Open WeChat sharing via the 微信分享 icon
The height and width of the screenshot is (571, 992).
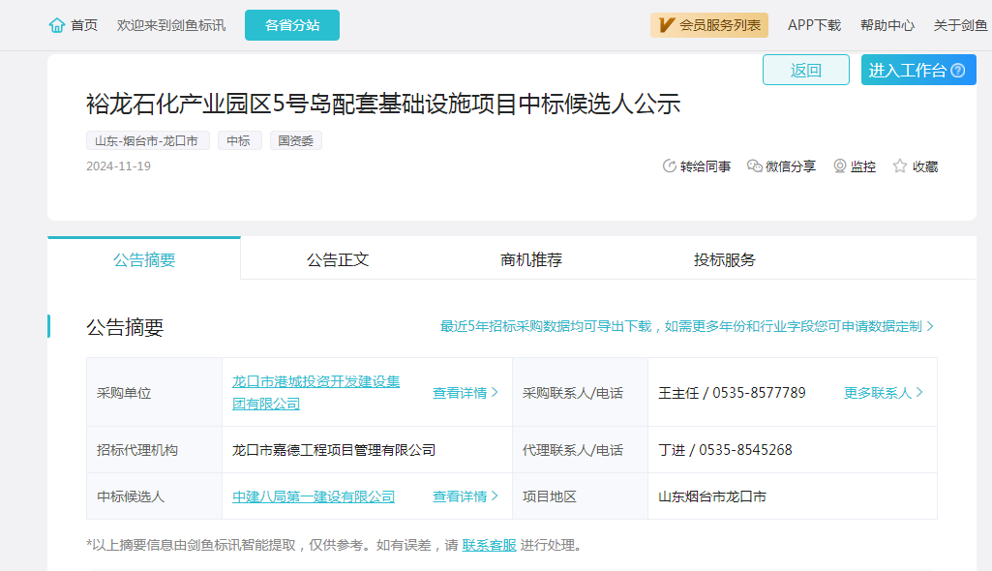pos(753,165)
